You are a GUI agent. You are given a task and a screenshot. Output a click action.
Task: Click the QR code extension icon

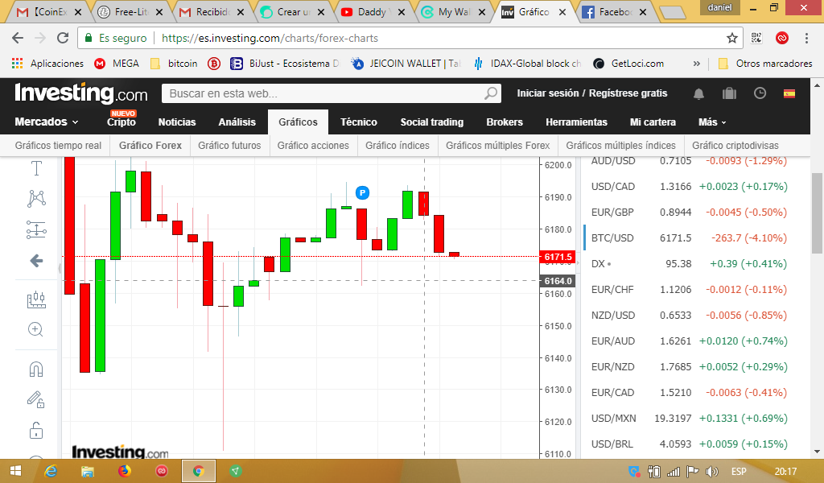756,38
